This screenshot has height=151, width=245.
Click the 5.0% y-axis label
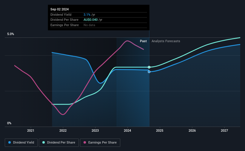point(11,34)
